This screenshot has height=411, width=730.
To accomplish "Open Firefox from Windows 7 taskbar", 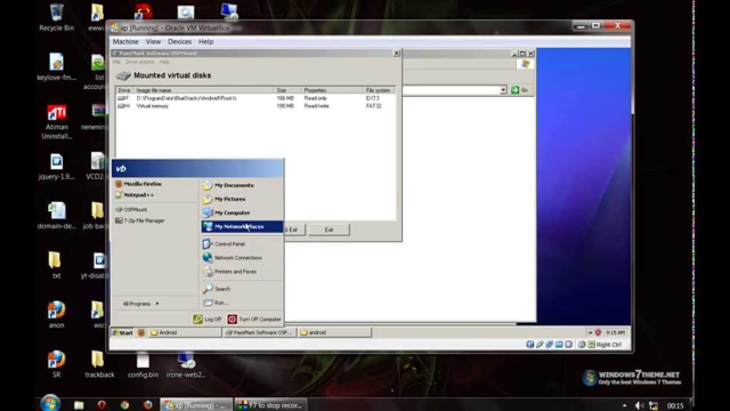I will coord(148,405).
